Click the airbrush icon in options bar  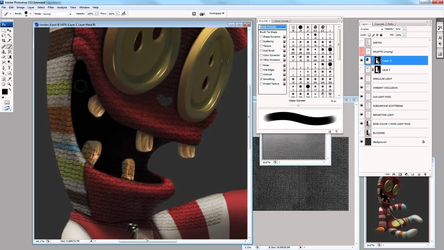coord(123,14)
